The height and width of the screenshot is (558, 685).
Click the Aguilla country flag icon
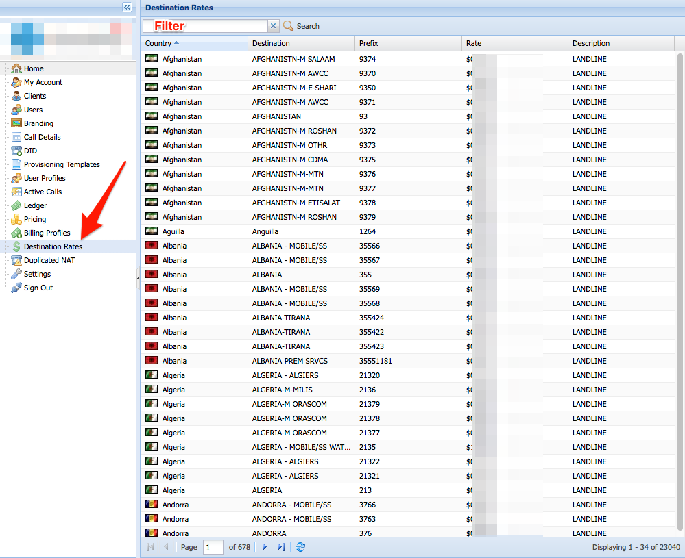point(152,231)
